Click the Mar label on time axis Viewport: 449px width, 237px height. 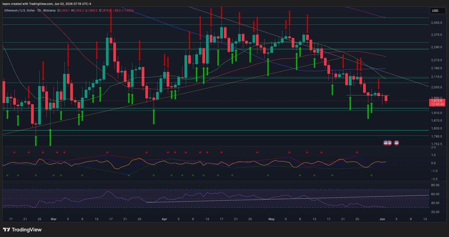pos(54,219)
